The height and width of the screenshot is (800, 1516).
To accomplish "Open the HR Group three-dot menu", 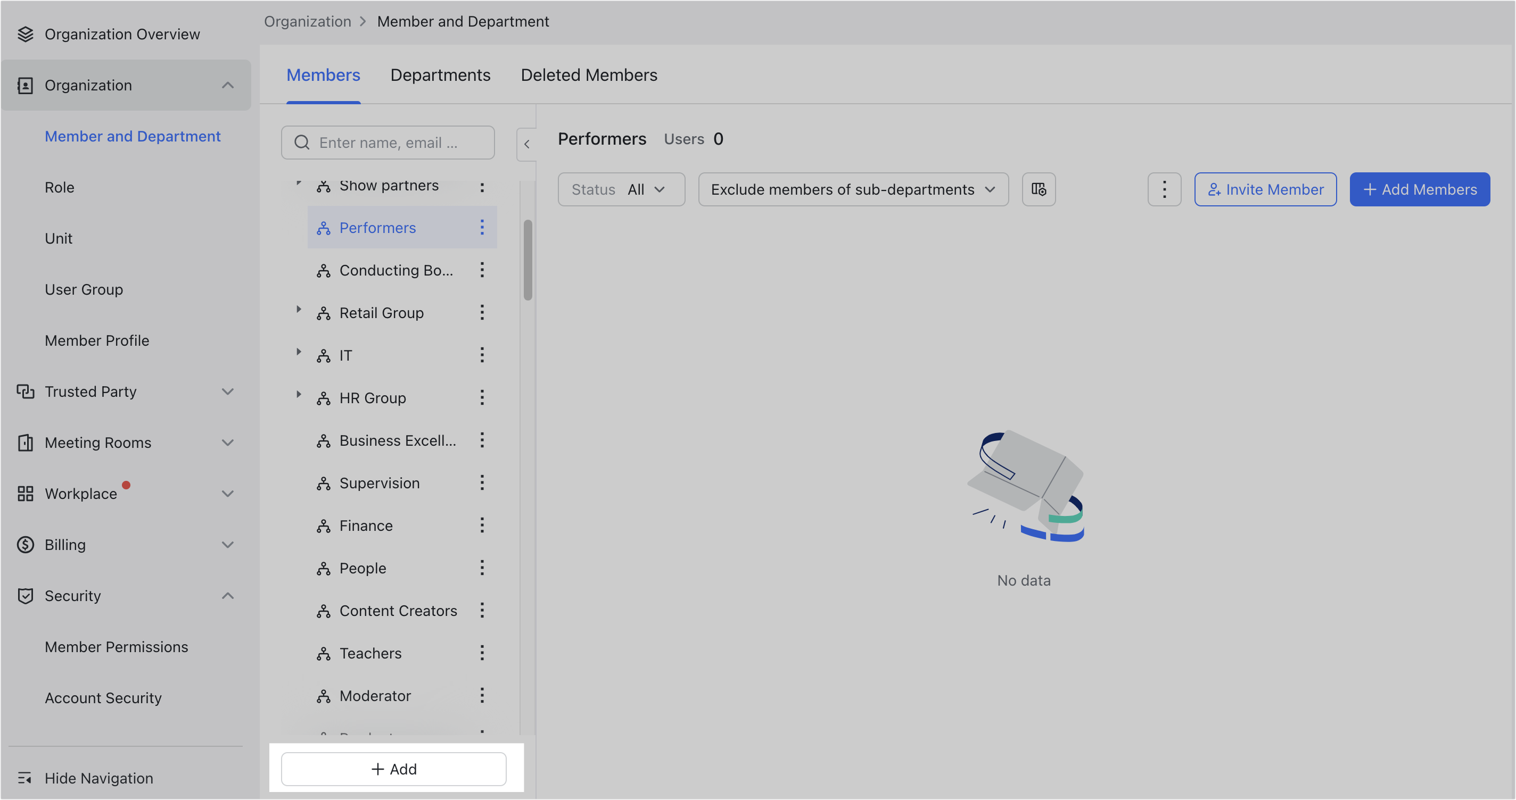I will (x=481, y=398).
